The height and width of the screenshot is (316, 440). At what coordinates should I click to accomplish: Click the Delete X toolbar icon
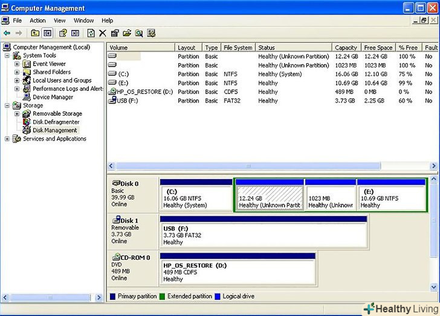coord(102,33)
